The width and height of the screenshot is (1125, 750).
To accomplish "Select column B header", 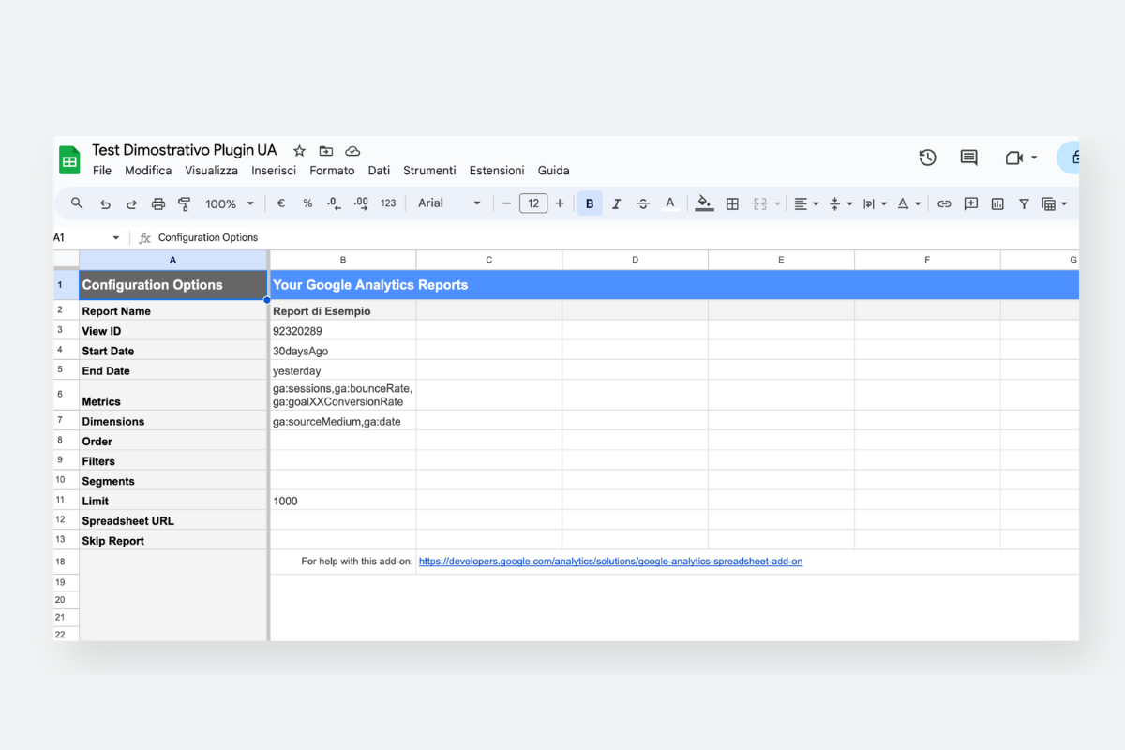I will point(343,260).
